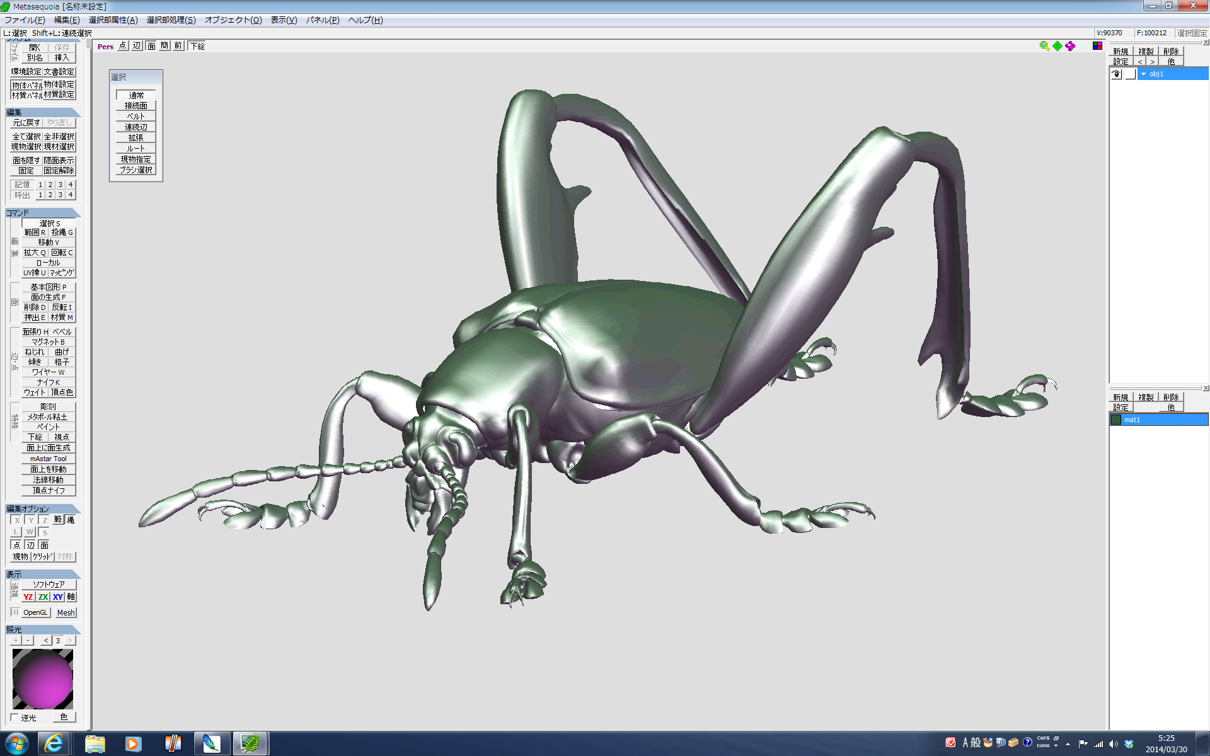This screenshot has height=756, width=1210.
Task: Open Metasequoia from the Windows taskbar
Action: click(250, 743)
